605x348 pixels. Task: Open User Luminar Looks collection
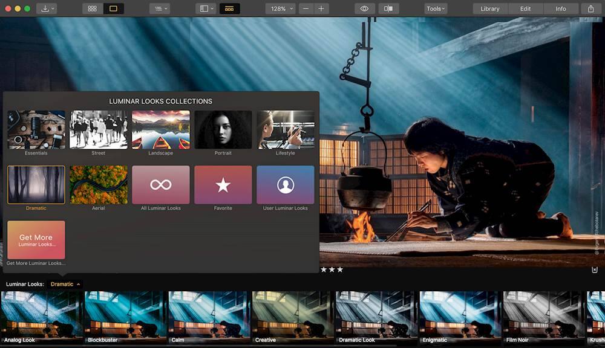(x=285, y=185)
